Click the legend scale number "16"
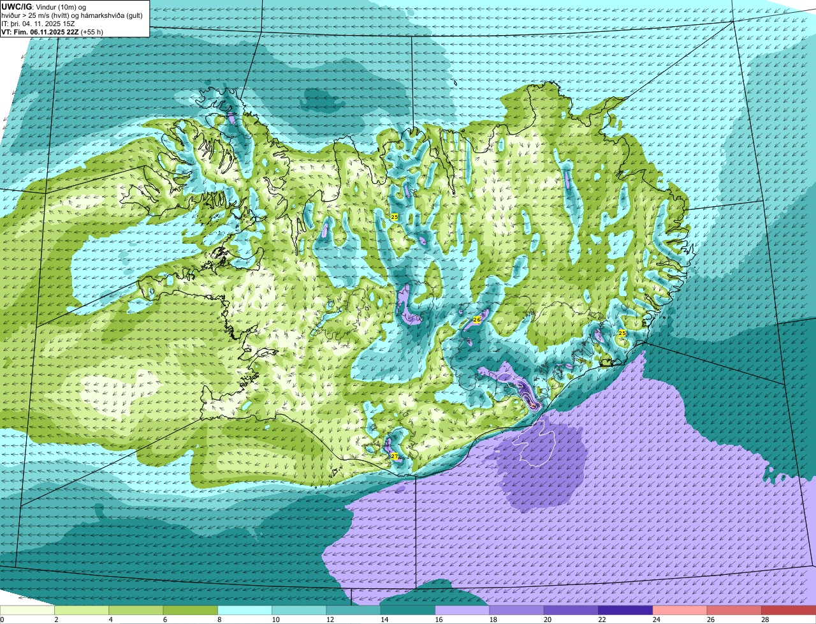 point(439,620)
